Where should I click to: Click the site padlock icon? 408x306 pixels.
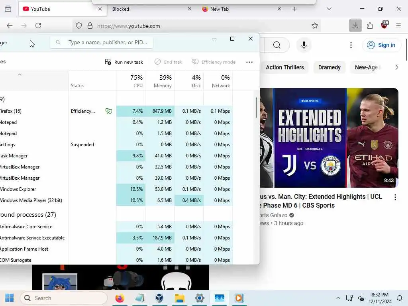click(x=90, y=25)
